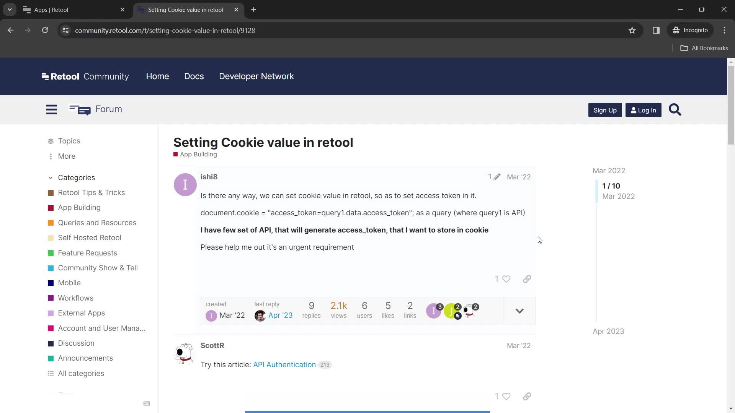Image resolution: width=735 pixels, height=413 pixels.
Task: Open ScottR's username link
Action: click(x=212, y=346)
